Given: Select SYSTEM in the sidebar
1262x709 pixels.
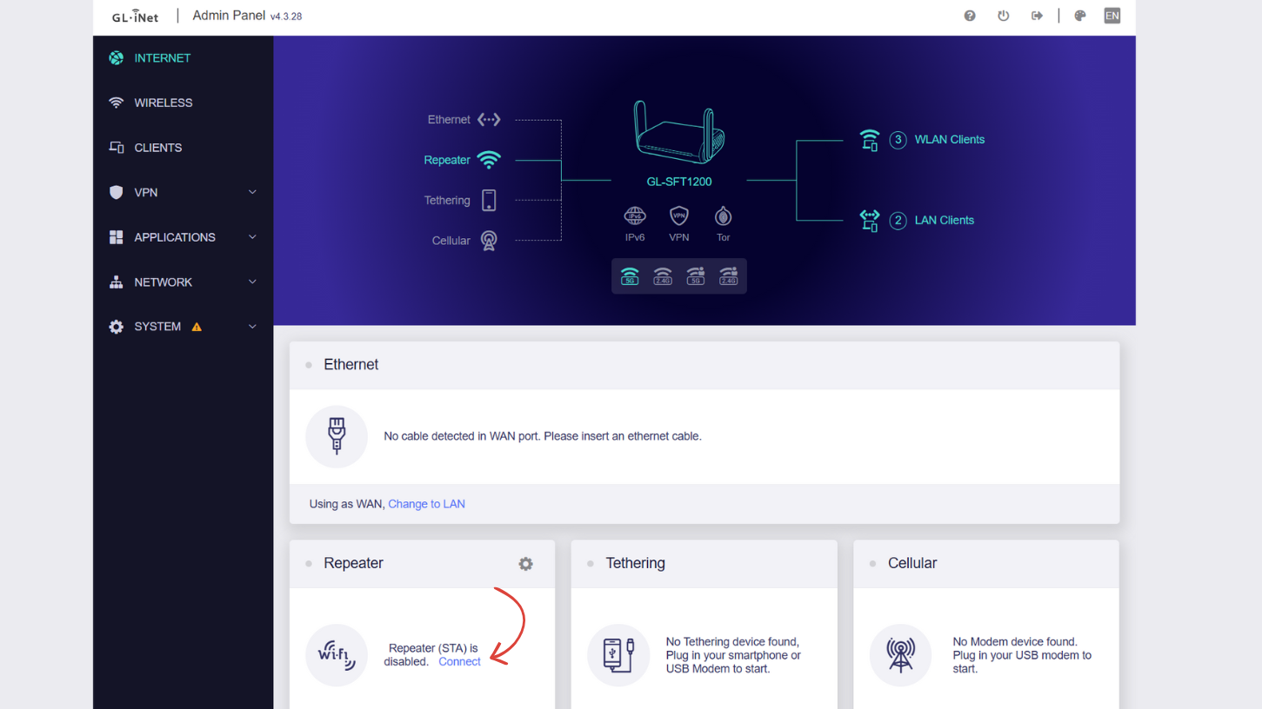Looking at the screenshot, I should pyautogui.click(x=157, y=327).
